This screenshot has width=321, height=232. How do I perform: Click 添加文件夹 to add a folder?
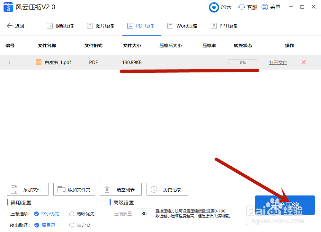[x=74, y=189]
